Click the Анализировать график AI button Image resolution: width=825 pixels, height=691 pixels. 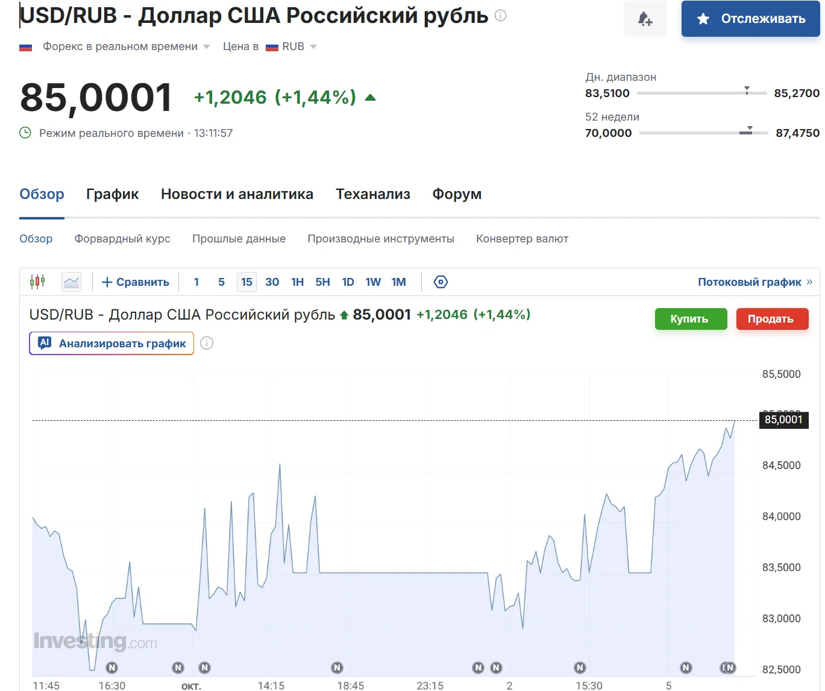coord(111,344)
